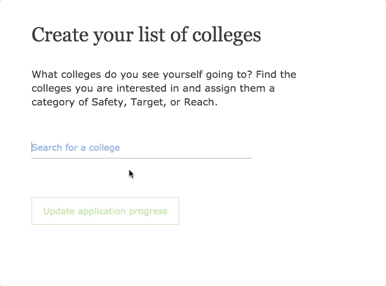Click the word "Find" in the description
The image size is (386, 286).
click(x=270, y=75)
